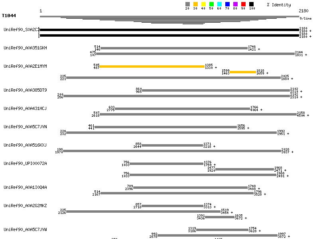Click the long orange 505–1385 alignment bar
The height and width of the screenshot is (239, 319).
coord(152,67)
